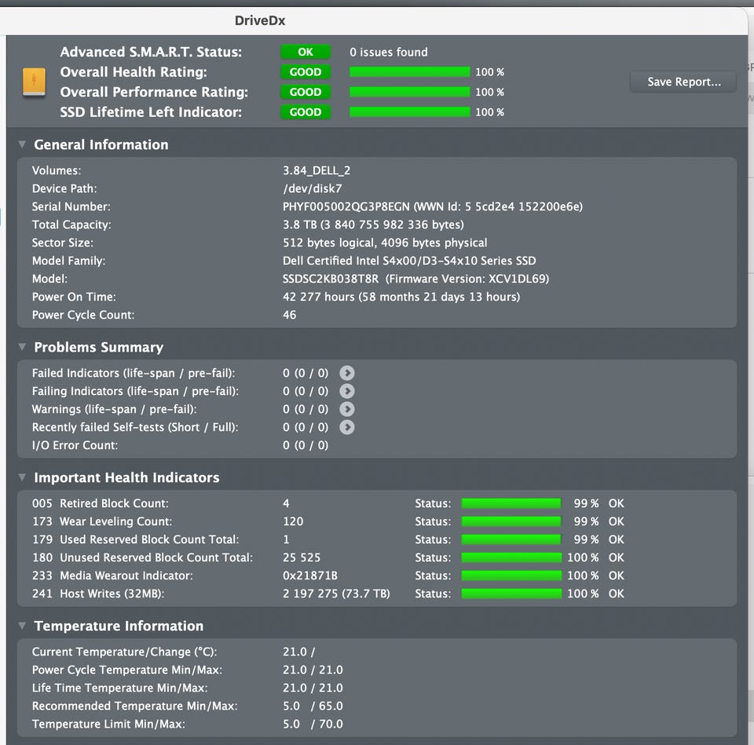Screen dimensions: 754x745
Task: Click the green OK S.M.A.R.T. status badge
Action: pos(306,52)
